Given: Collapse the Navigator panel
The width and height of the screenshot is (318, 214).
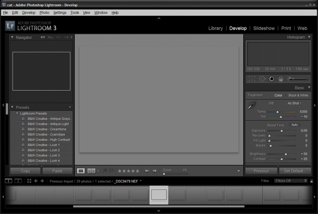Looking at the screenshot, I should coord(12,37).
